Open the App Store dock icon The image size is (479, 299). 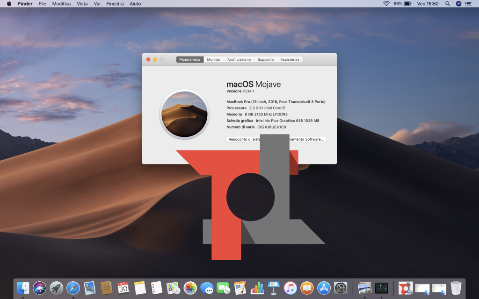(324, 288)
